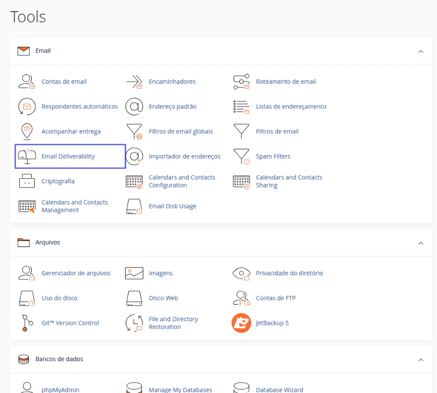Click the Calendars and Contacts Management icon
The height and width of the screenshot is (393, 437).
(27, 207)
